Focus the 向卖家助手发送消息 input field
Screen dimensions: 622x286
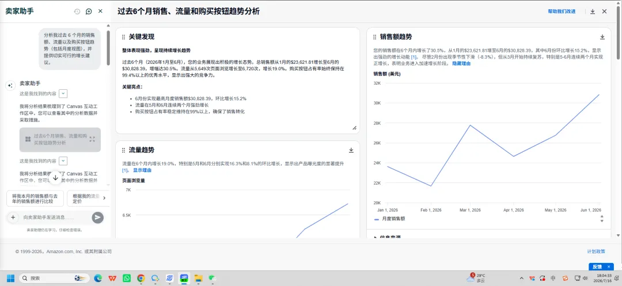pyautogui.click(x=55, y=217)
